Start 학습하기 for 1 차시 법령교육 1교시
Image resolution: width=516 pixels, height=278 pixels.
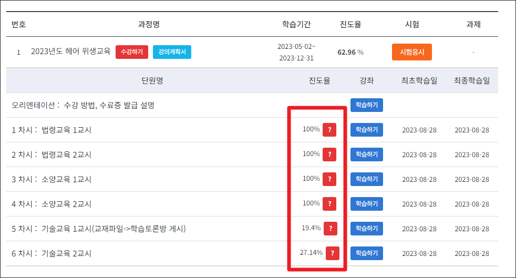(367, 130)
